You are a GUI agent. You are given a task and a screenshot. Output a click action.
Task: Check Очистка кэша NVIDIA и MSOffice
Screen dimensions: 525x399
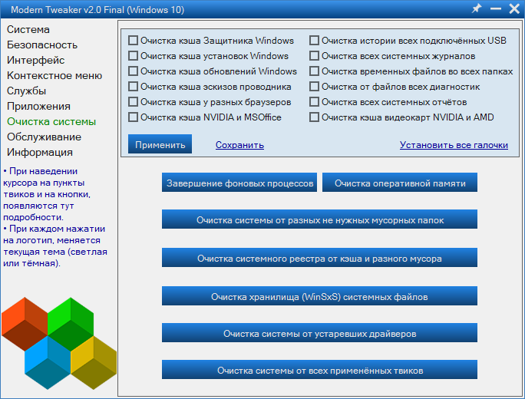133,117
